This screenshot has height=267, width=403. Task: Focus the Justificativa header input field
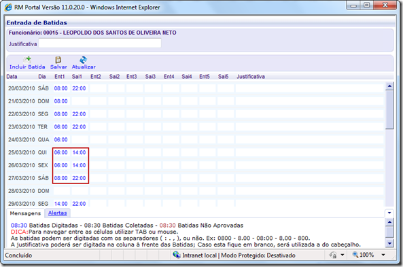(x=100, y=43)
